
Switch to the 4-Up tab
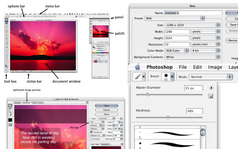pyautogui.click(x=40, y=103)
